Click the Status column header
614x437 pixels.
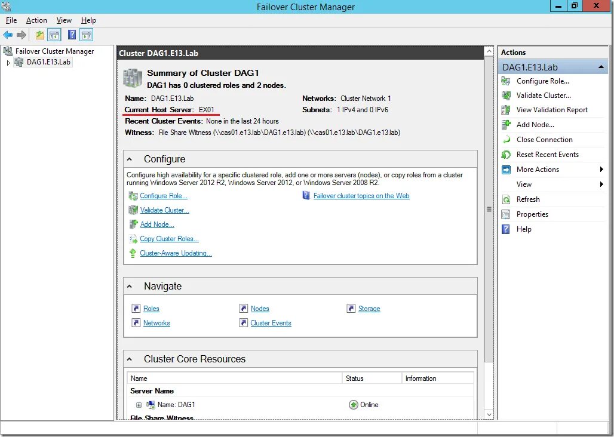372,378
